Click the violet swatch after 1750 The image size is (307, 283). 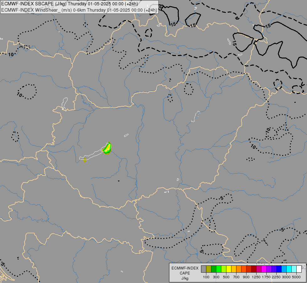tap(269, 269)
